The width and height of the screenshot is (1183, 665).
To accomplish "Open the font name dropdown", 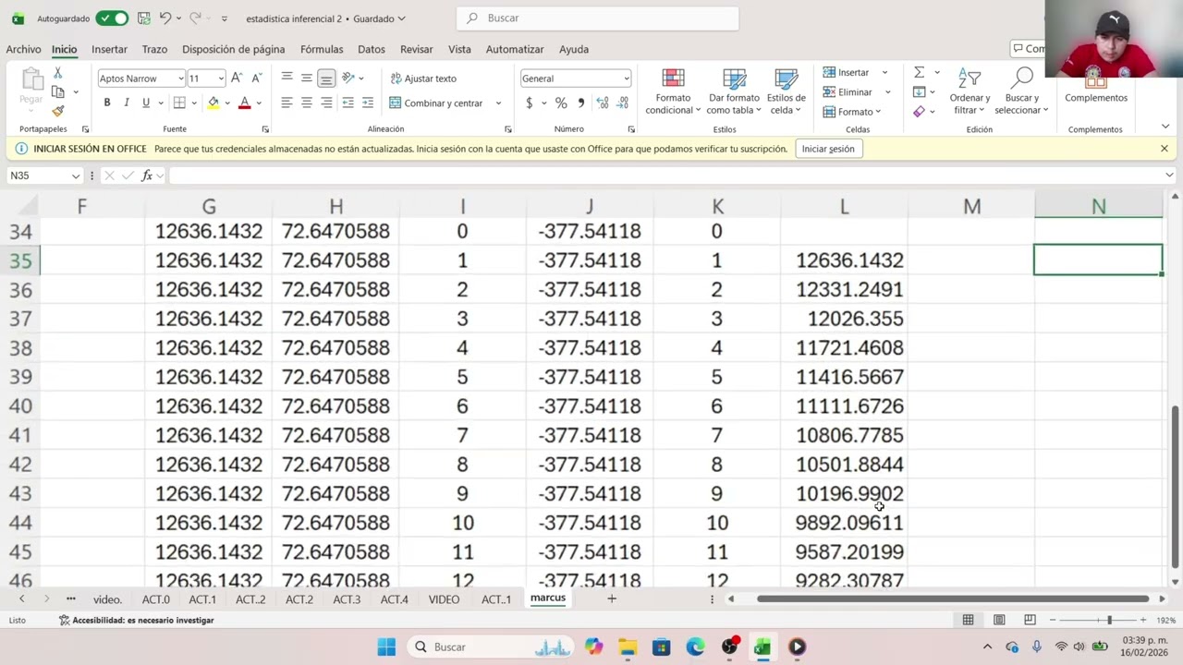I will tap(180, 79).
